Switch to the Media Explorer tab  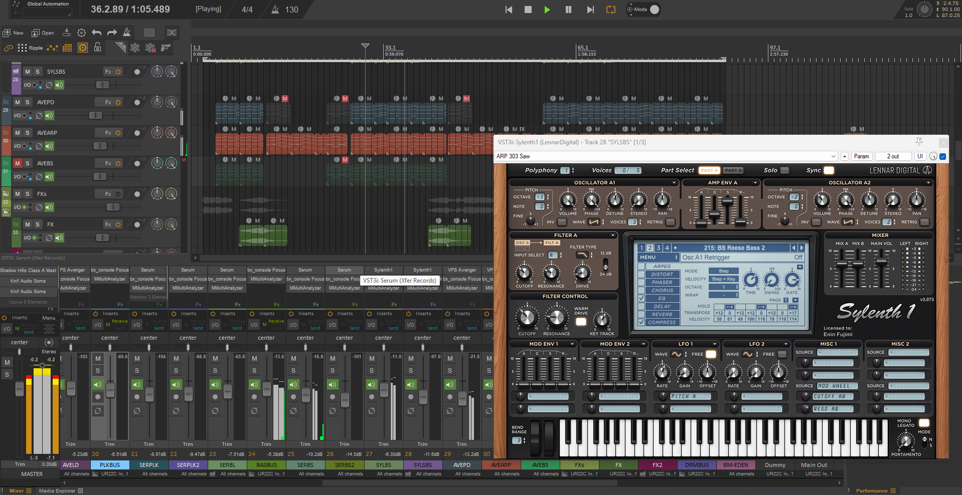[57, 490]
